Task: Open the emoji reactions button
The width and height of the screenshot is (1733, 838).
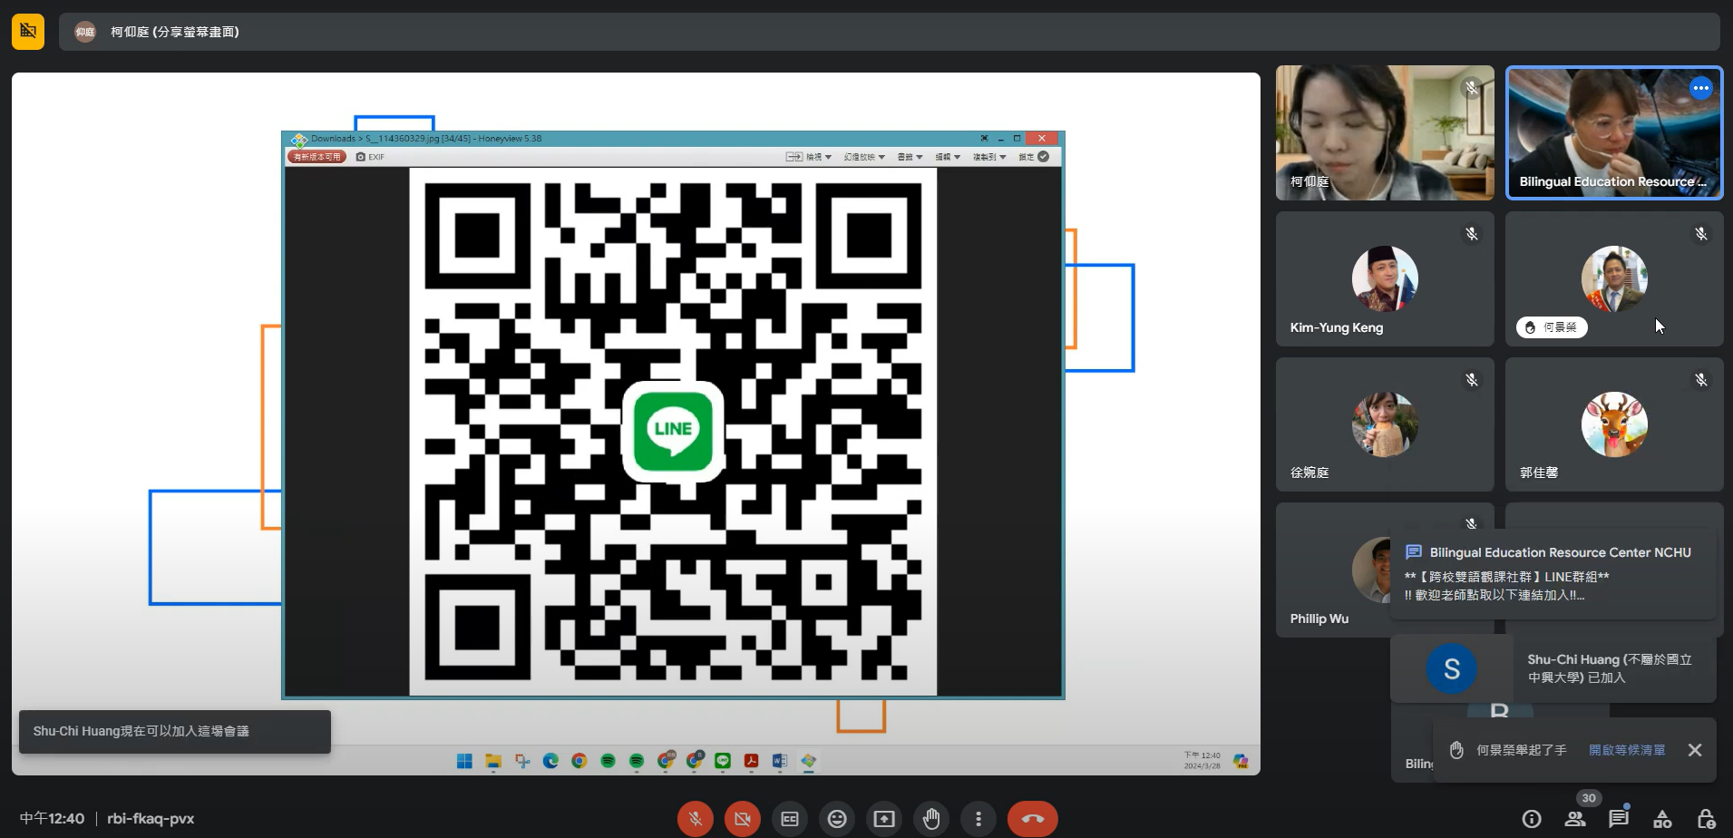Action: (837, 819)
